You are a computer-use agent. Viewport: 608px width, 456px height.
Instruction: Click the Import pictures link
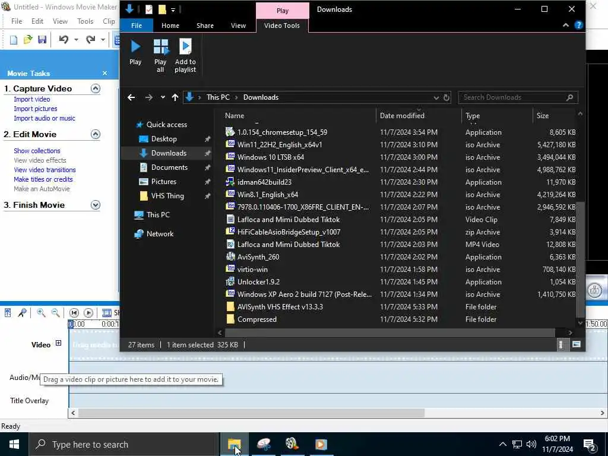click(35, 109)
